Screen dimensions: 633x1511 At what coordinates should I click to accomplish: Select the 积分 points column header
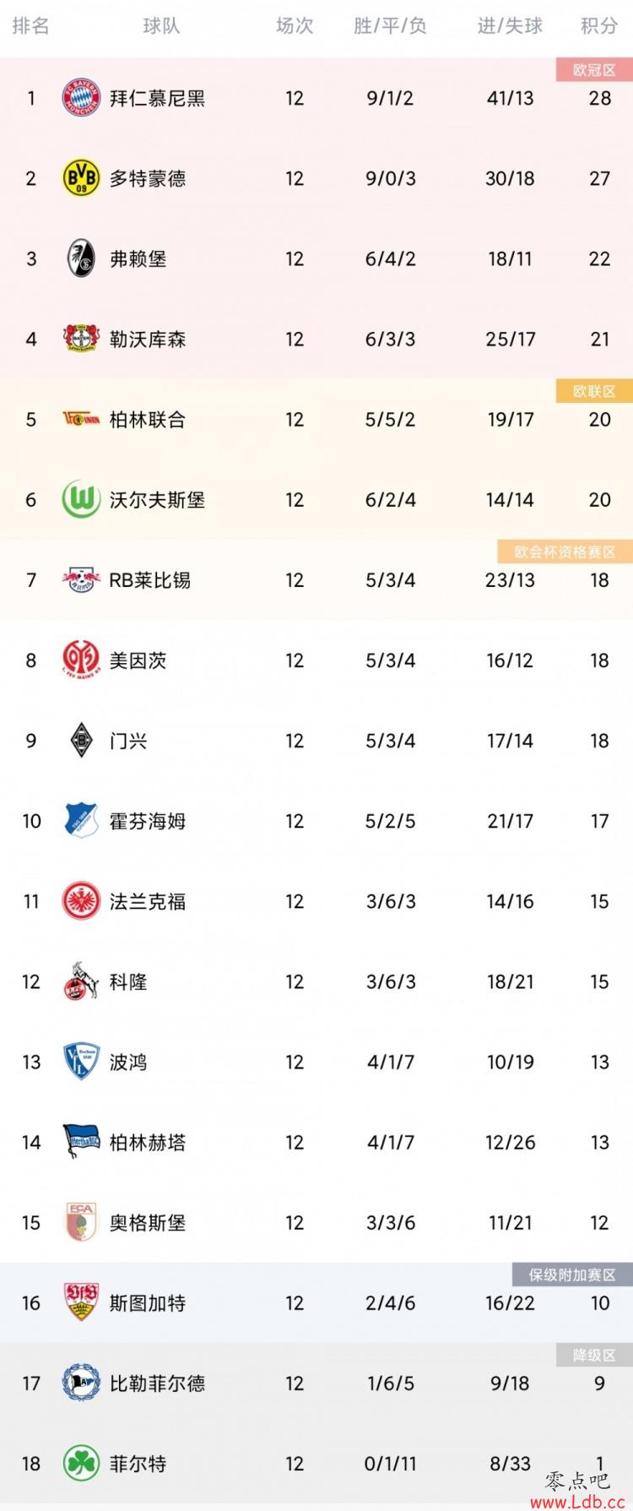coord(599,26)
